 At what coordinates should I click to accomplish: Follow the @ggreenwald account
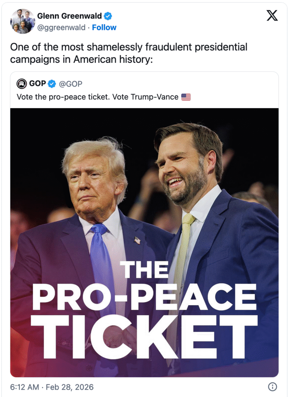tap(104, 28)
